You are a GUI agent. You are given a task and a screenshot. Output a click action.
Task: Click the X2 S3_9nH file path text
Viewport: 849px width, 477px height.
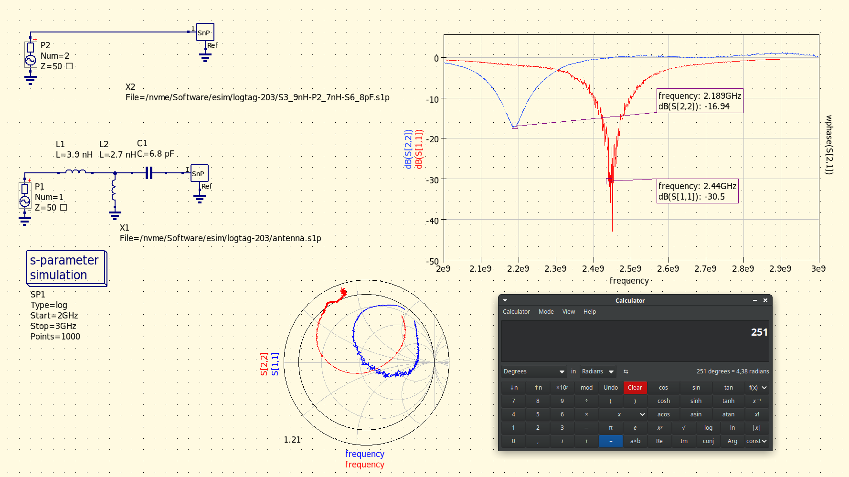click(258, 97)
